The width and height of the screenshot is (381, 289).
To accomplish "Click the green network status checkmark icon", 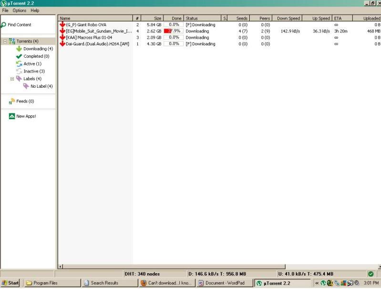I will [x=371, y=274].
